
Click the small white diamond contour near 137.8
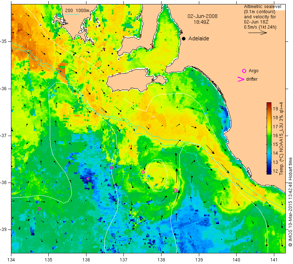(x=153, y=117)
